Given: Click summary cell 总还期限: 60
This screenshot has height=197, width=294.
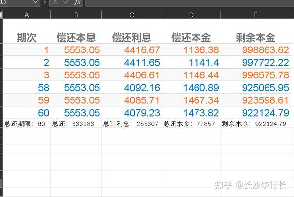Looking at the screenshot, I should [27, 123].
